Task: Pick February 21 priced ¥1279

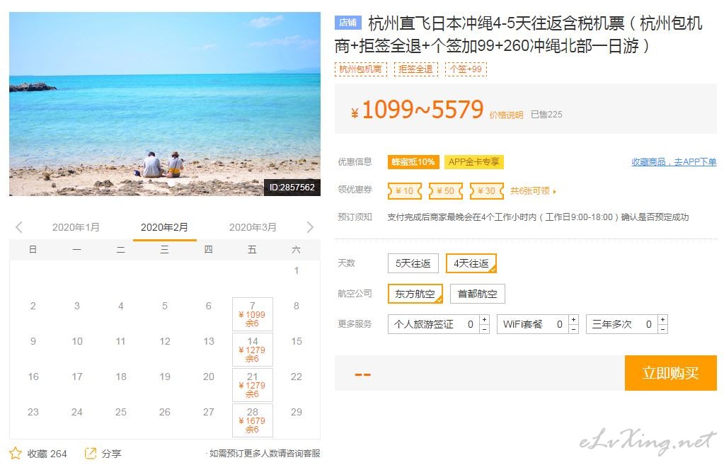Action: tap(252, 384)
